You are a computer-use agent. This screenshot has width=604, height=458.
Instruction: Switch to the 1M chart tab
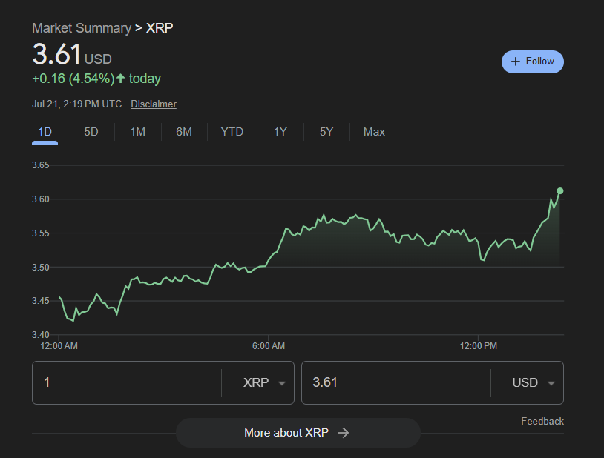[x=137, y=132]
